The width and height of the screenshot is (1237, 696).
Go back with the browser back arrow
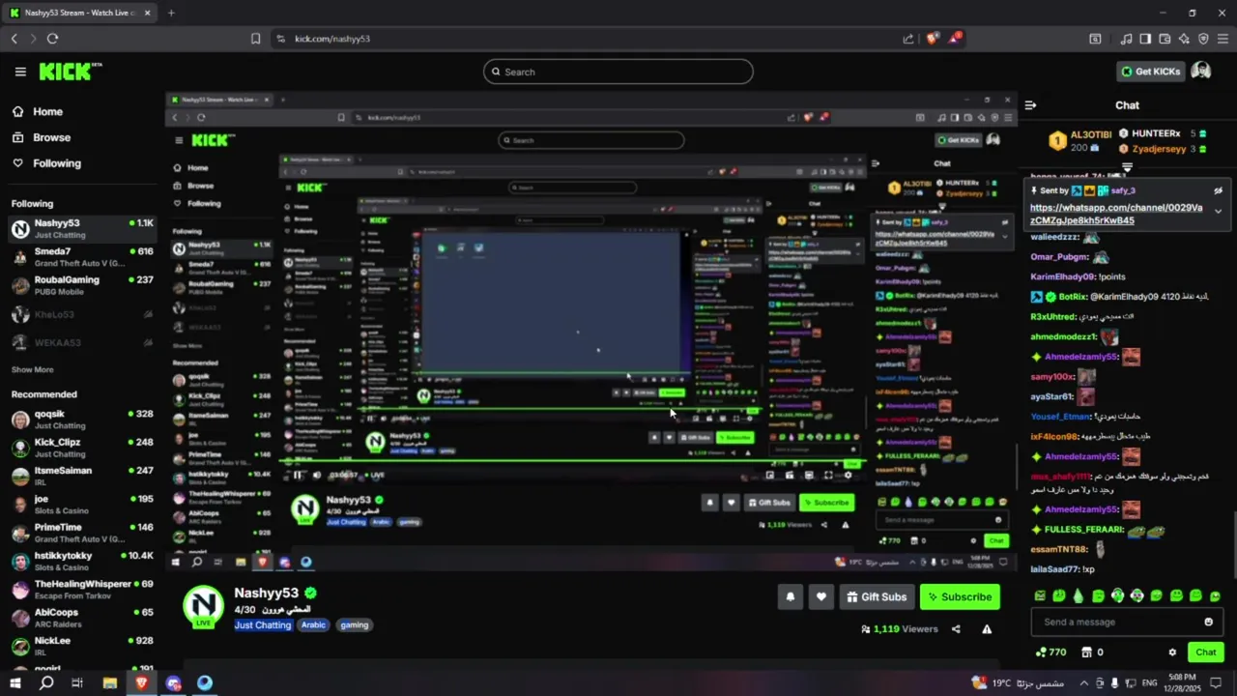click(14, 39)
